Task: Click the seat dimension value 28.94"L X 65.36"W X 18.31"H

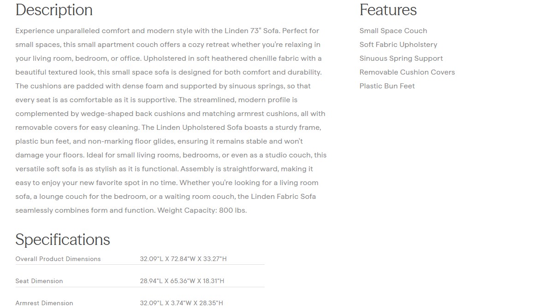Action: (x=182, y=281)
